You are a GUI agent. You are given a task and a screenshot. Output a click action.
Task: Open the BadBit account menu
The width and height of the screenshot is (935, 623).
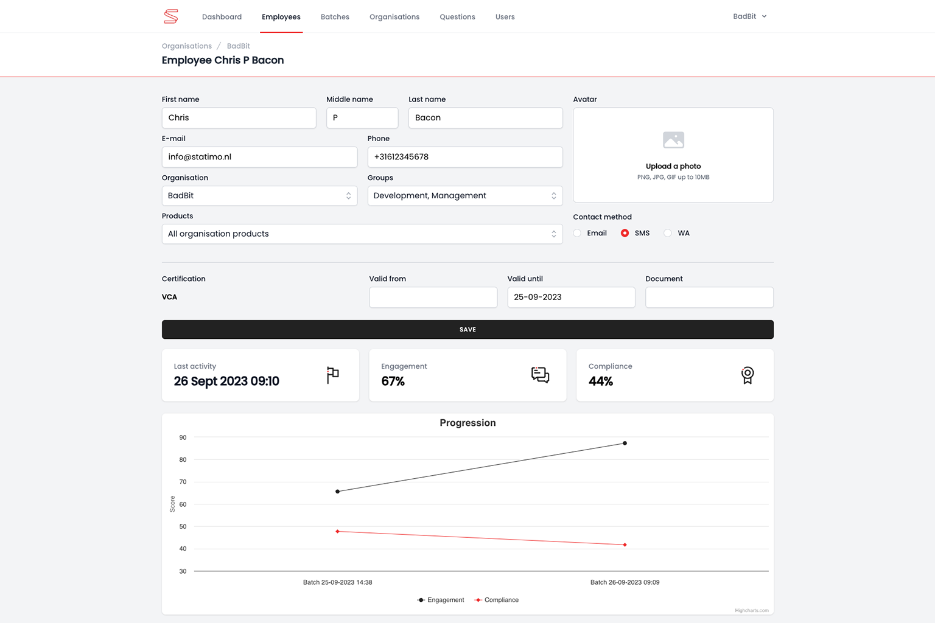pos(749,16)
